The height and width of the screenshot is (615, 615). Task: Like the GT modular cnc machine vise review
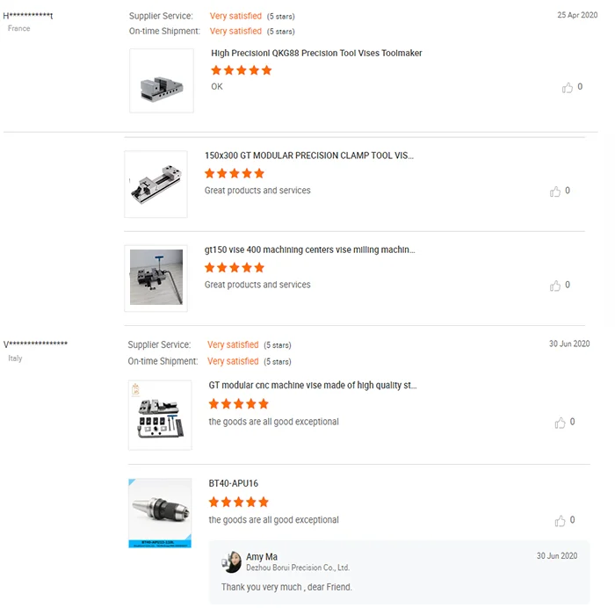pos(561,423)
